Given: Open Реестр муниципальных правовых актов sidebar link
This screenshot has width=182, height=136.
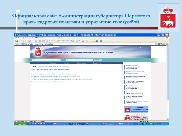Looking at the screenshot, I should [x=134, y=97].
